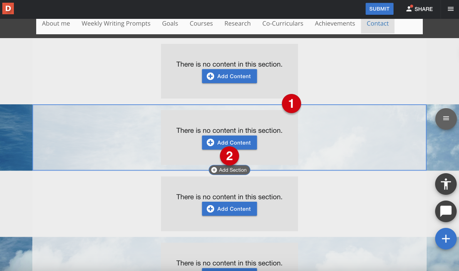Add Content in the section just under Add Section
The image size is (459, 271).
229,209
